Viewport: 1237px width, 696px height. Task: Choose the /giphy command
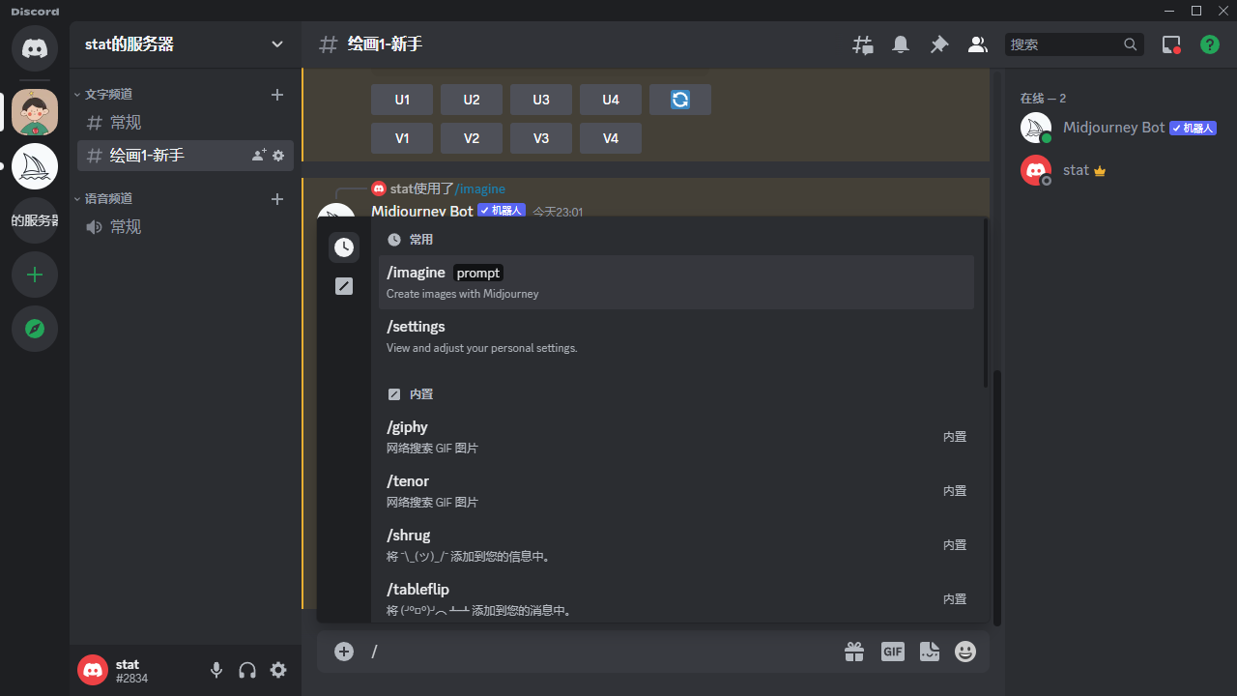[x=676, y=437]
